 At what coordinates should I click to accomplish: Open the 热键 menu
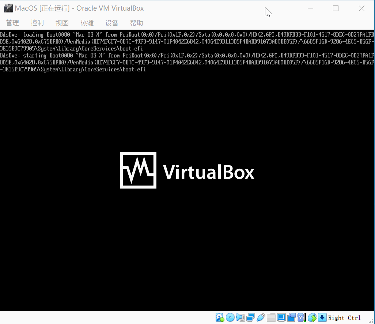[x=87, y=23]
